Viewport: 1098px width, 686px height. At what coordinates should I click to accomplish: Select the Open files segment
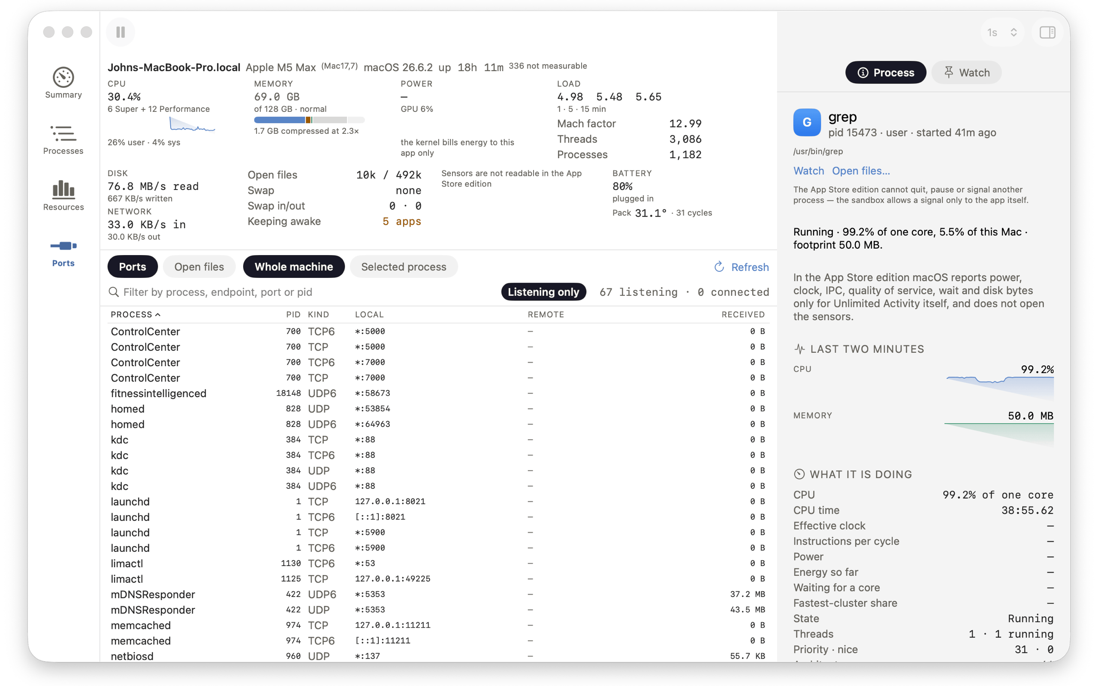pyautogui.click(x=199, y=267)
